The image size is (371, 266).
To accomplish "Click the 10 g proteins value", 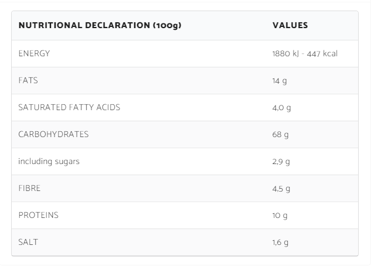I will click(x=280, y=216).
